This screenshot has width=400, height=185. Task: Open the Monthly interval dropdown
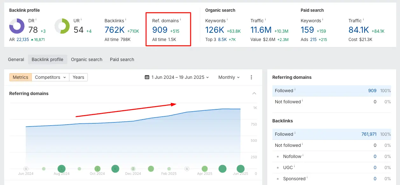(229, 77)
